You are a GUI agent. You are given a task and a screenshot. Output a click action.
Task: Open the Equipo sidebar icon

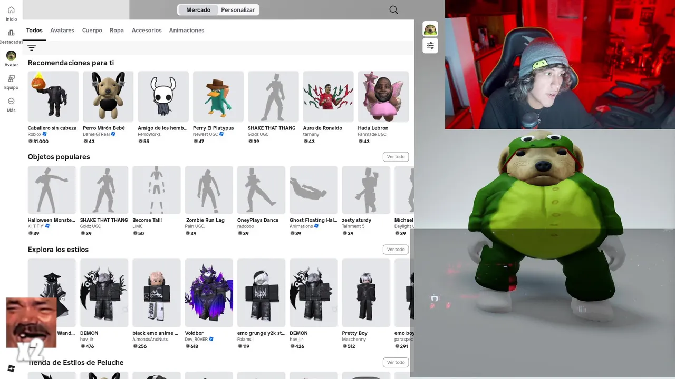[x=11, y=78]
